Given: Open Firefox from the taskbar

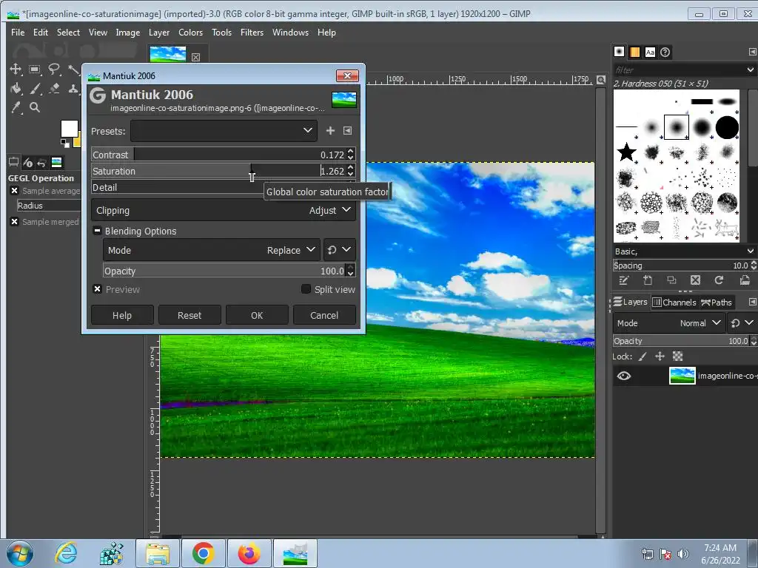Looking at the screenshot, I should click(249, 553).
